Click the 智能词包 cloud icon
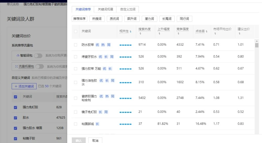The image size is (262, 143). pyautogui.click(x=18, y=56)
